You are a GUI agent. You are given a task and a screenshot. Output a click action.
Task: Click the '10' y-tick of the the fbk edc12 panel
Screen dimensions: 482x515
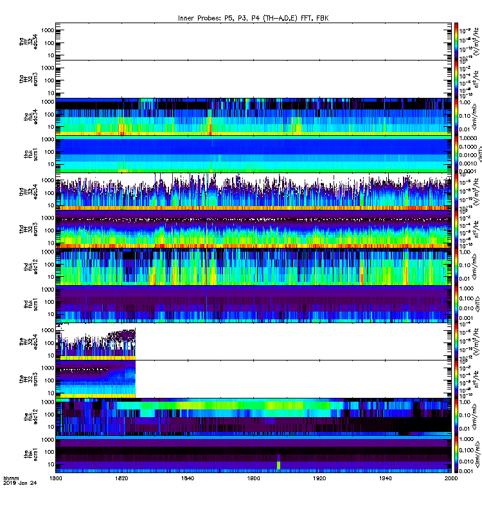click(x=51, y=427)
